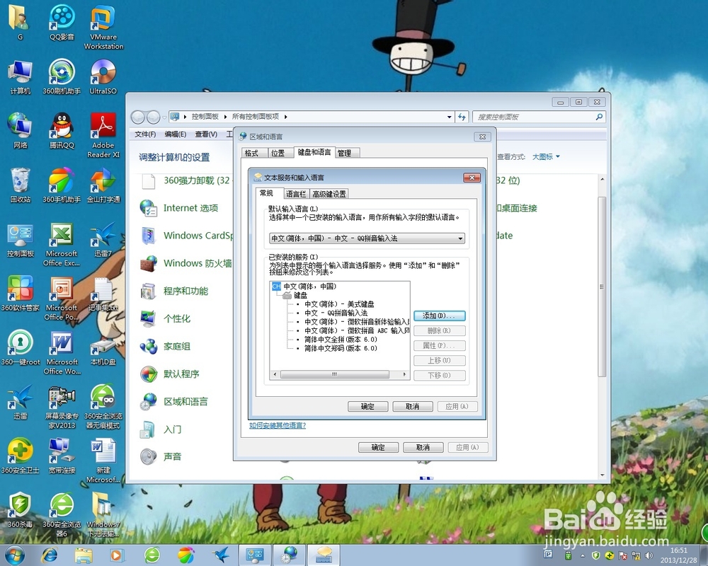
Task: Open 屏幕录像专家V2013 desktop icon
Action: pos(62,406)
